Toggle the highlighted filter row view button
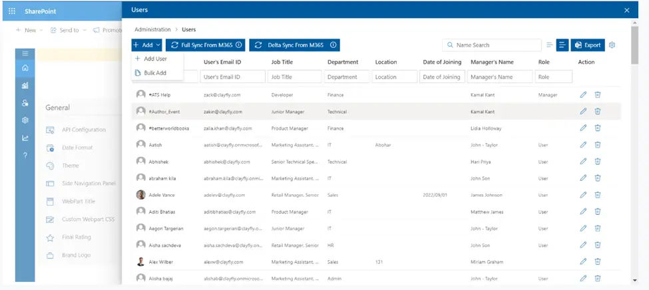 pyautogui.click(x=562, y=45)
